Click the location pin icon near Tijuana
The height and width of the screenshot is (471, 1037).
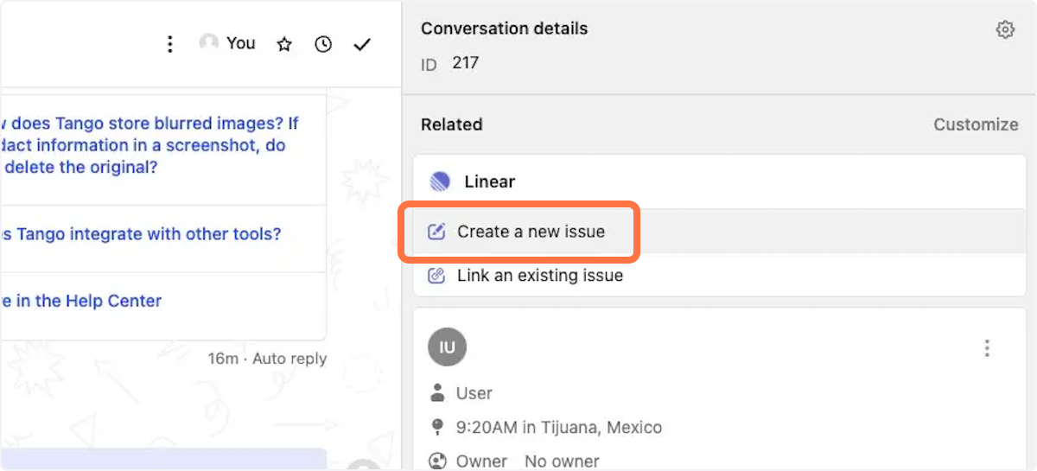(437, 427)
